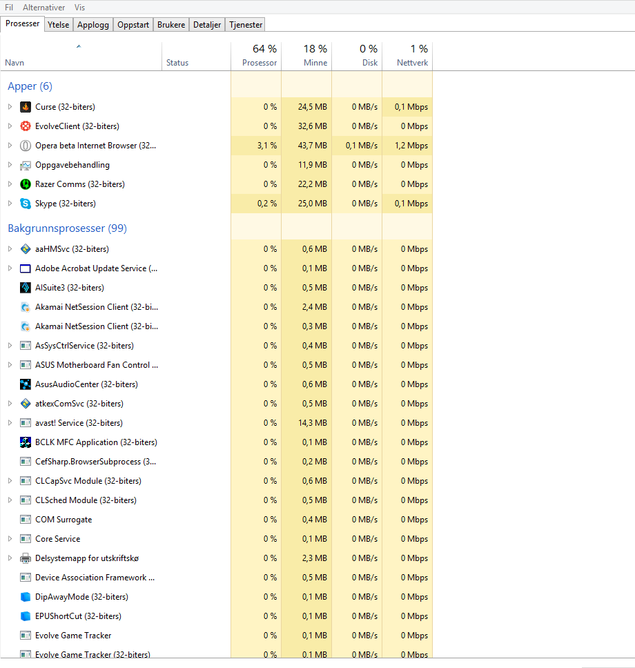635x668 pixels.
Task: Sort by the Navn column header
Action: click(x=81, y=56)
